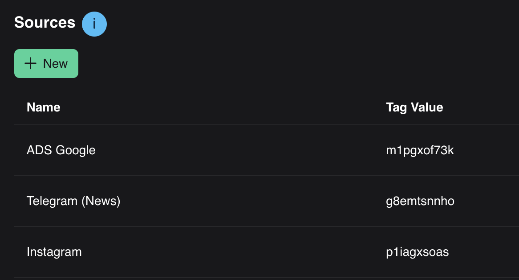Viewport: 519px width, 280px height.
Task: Select the Telegram (News) source name
Action: coord(73,201)
